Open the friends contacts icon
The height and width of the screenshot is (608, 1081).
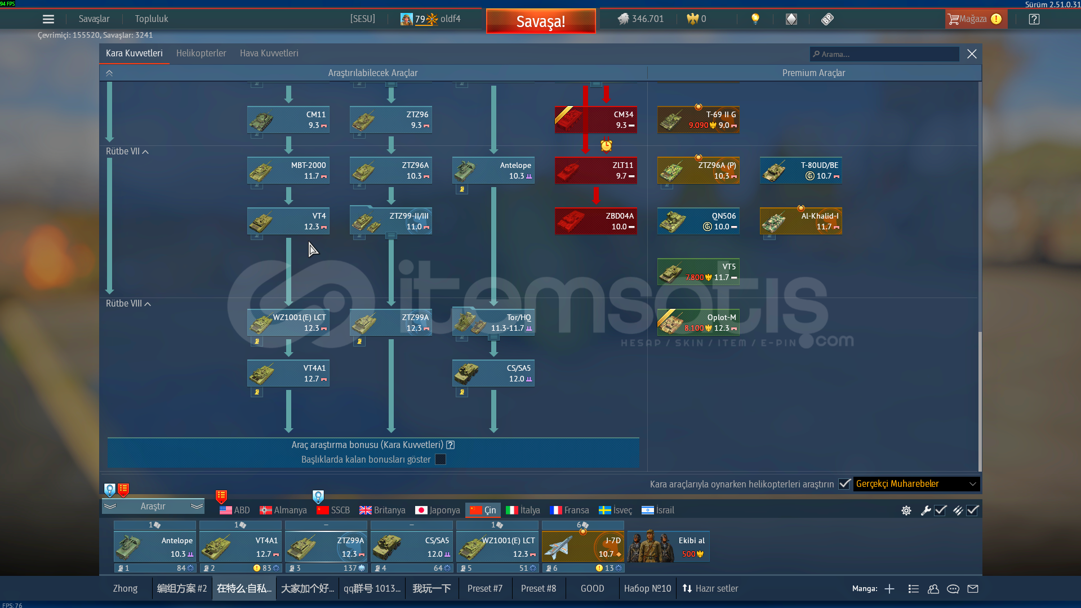(933, 589)
